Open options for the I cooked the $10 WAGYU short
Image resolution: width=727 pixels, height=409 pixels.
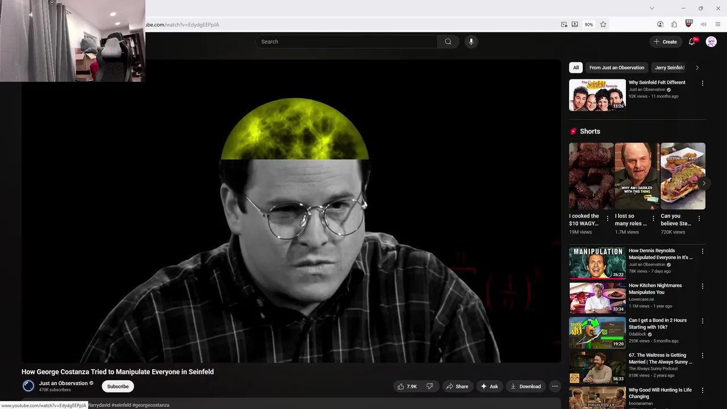pos(608,218)
